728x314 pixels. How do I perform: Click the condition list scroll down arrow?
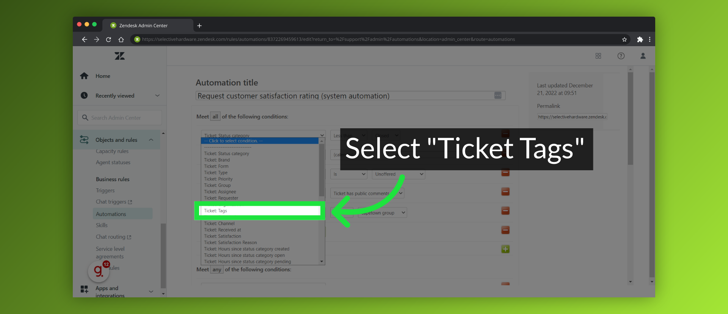click(x=322, y=262)
